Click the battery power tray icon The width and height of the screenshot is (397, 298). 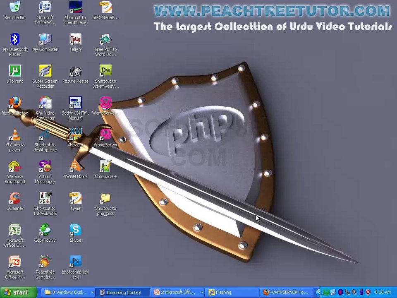click(361, 293)
